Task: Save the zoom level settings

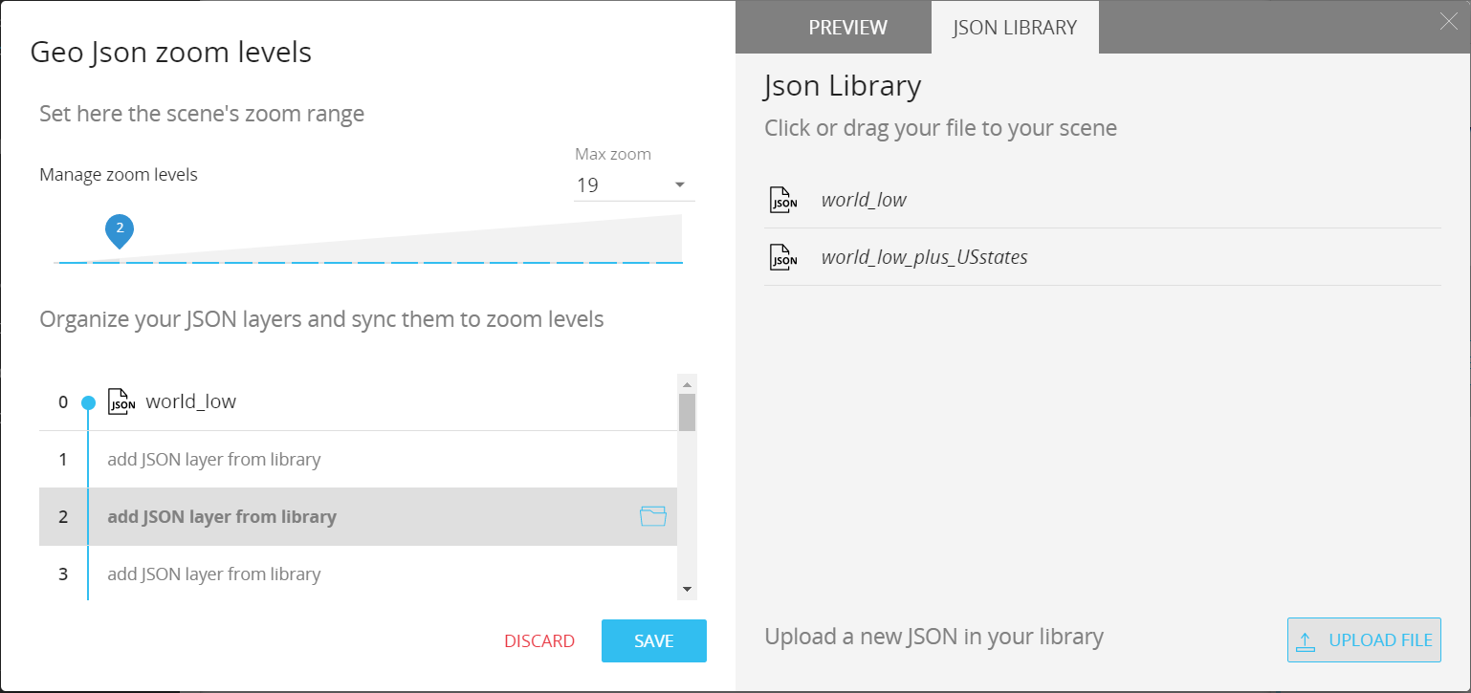Action: tap(654, 640)
